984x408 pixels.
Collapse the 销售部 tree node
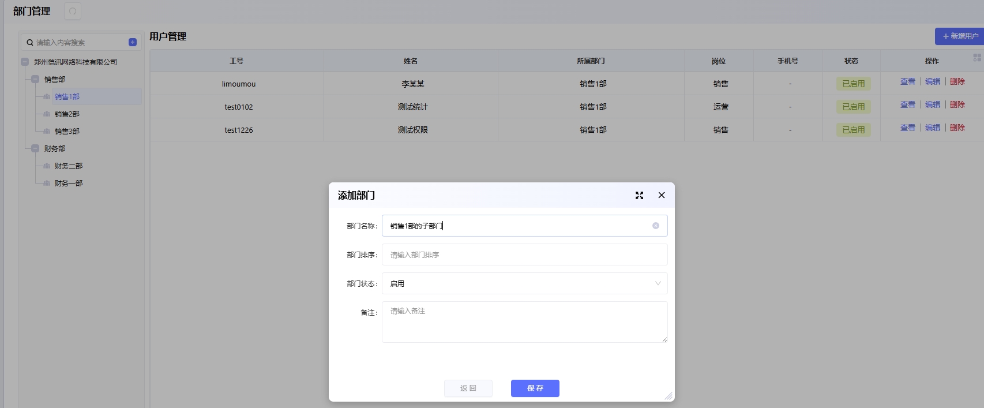point(35,79)
